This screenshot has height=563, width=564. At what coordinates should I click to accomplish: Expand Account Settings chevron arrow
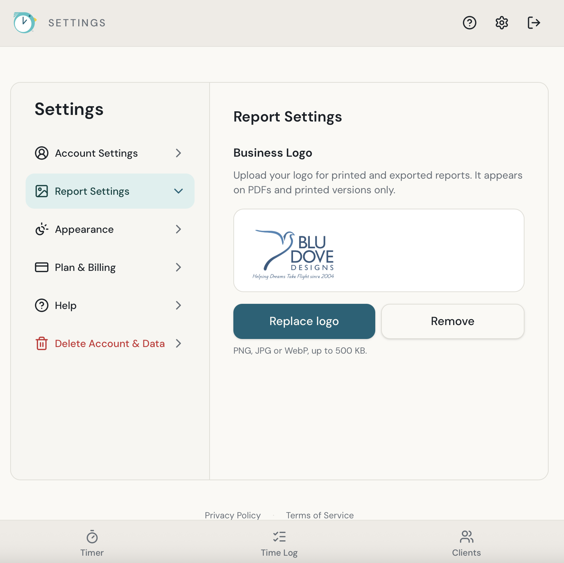coord(178,153)
